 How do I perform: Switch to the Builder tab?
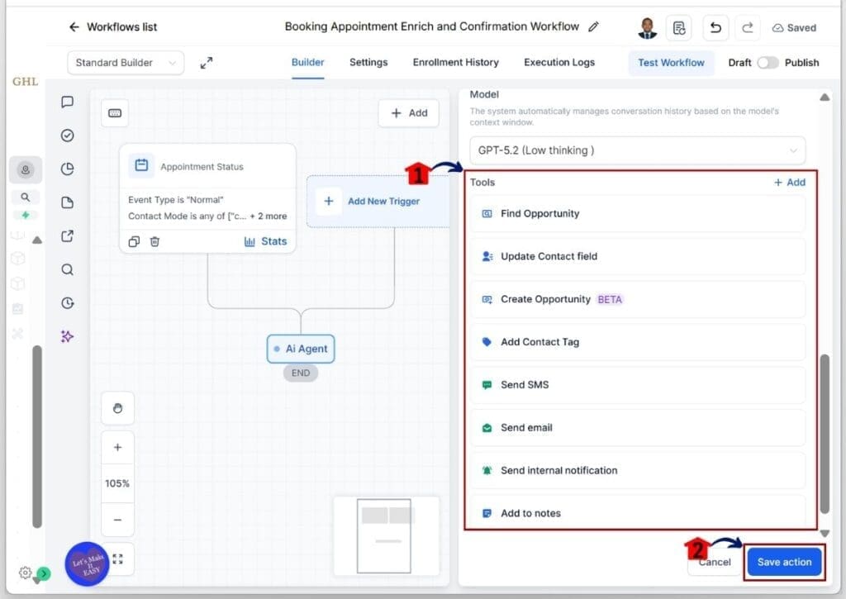pos(307,62)
